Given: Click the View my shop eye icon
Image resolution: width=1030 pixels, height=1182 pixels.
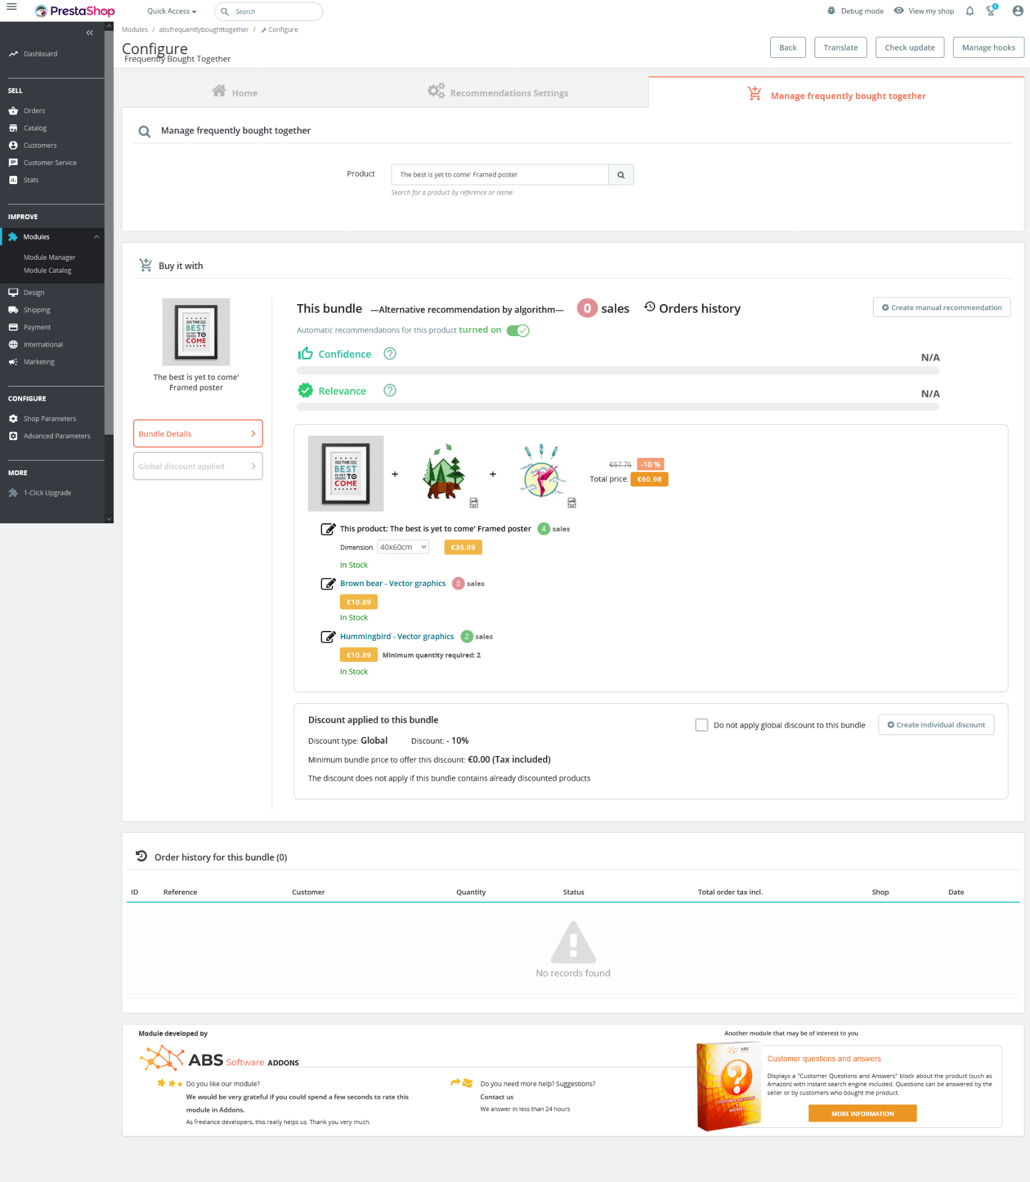Looking at the screenshot, I should 899,11.
